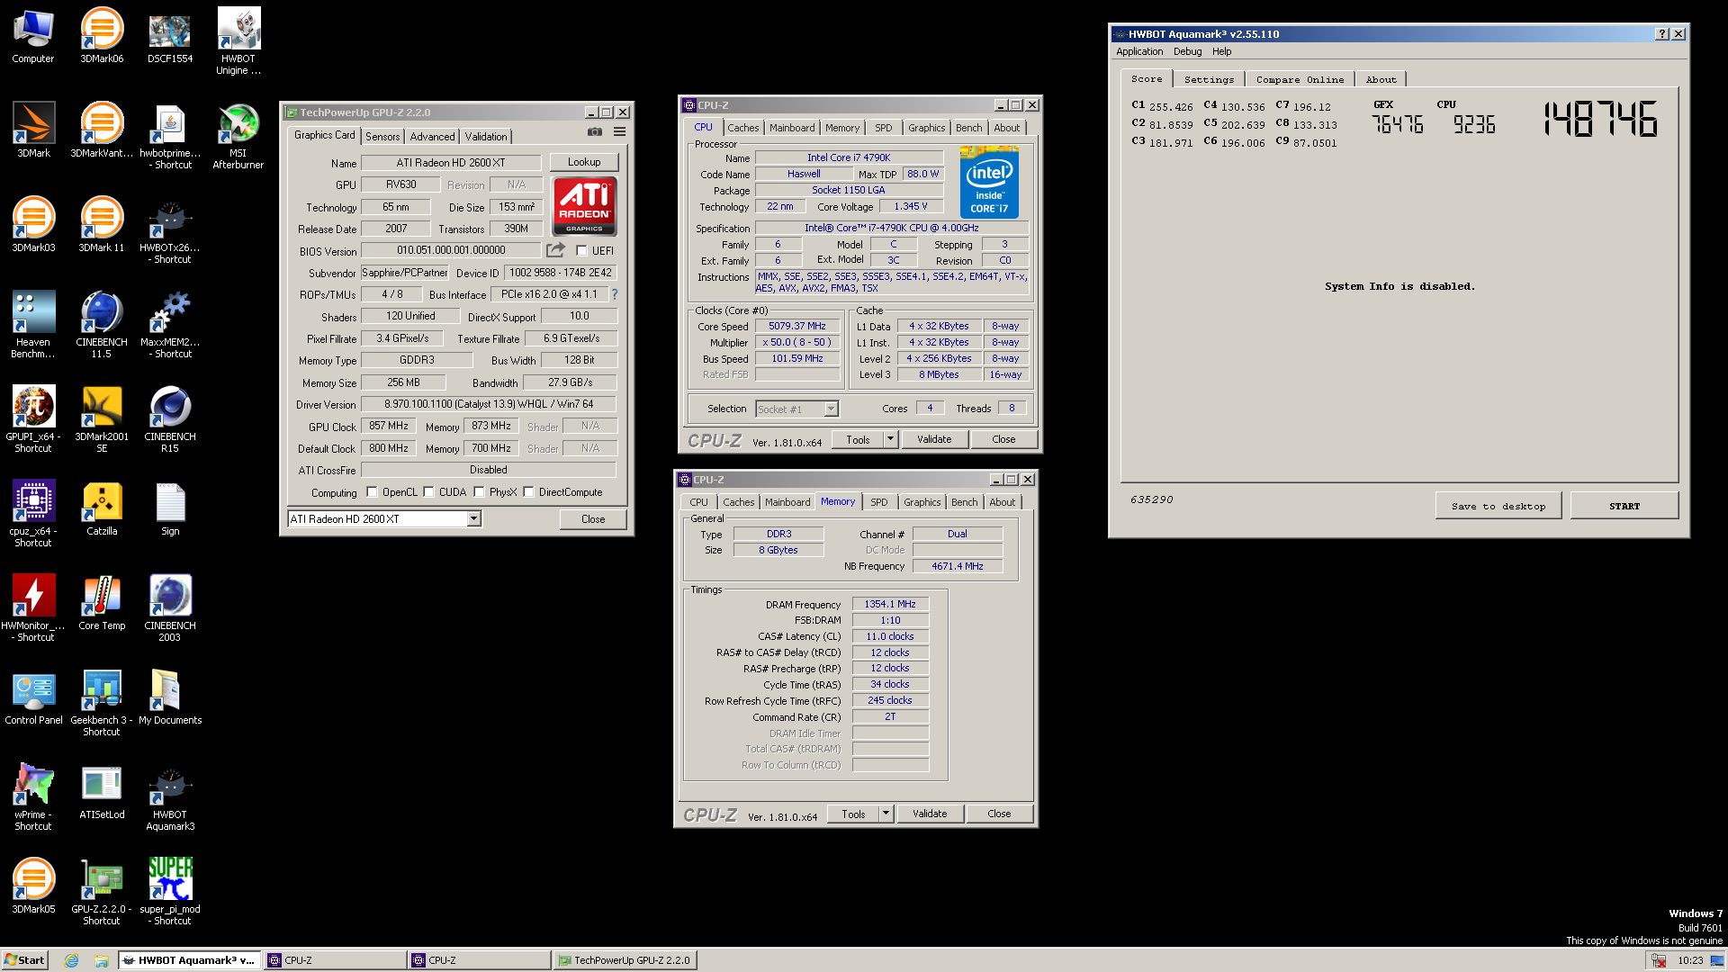
Task: Click the BIOS share/export icon in GPU-Z
Action: click(x=556, y=250)
